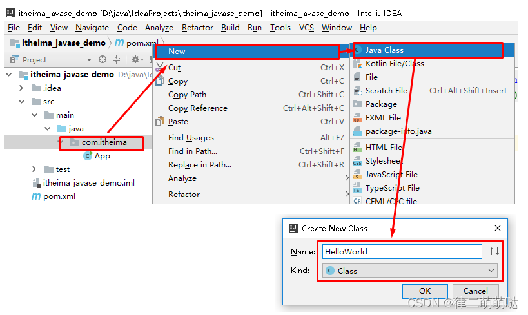Screen dimensions: 528x315
Task: Click the itheima_javase_demo breadcrumb
Action: point(58,43)
